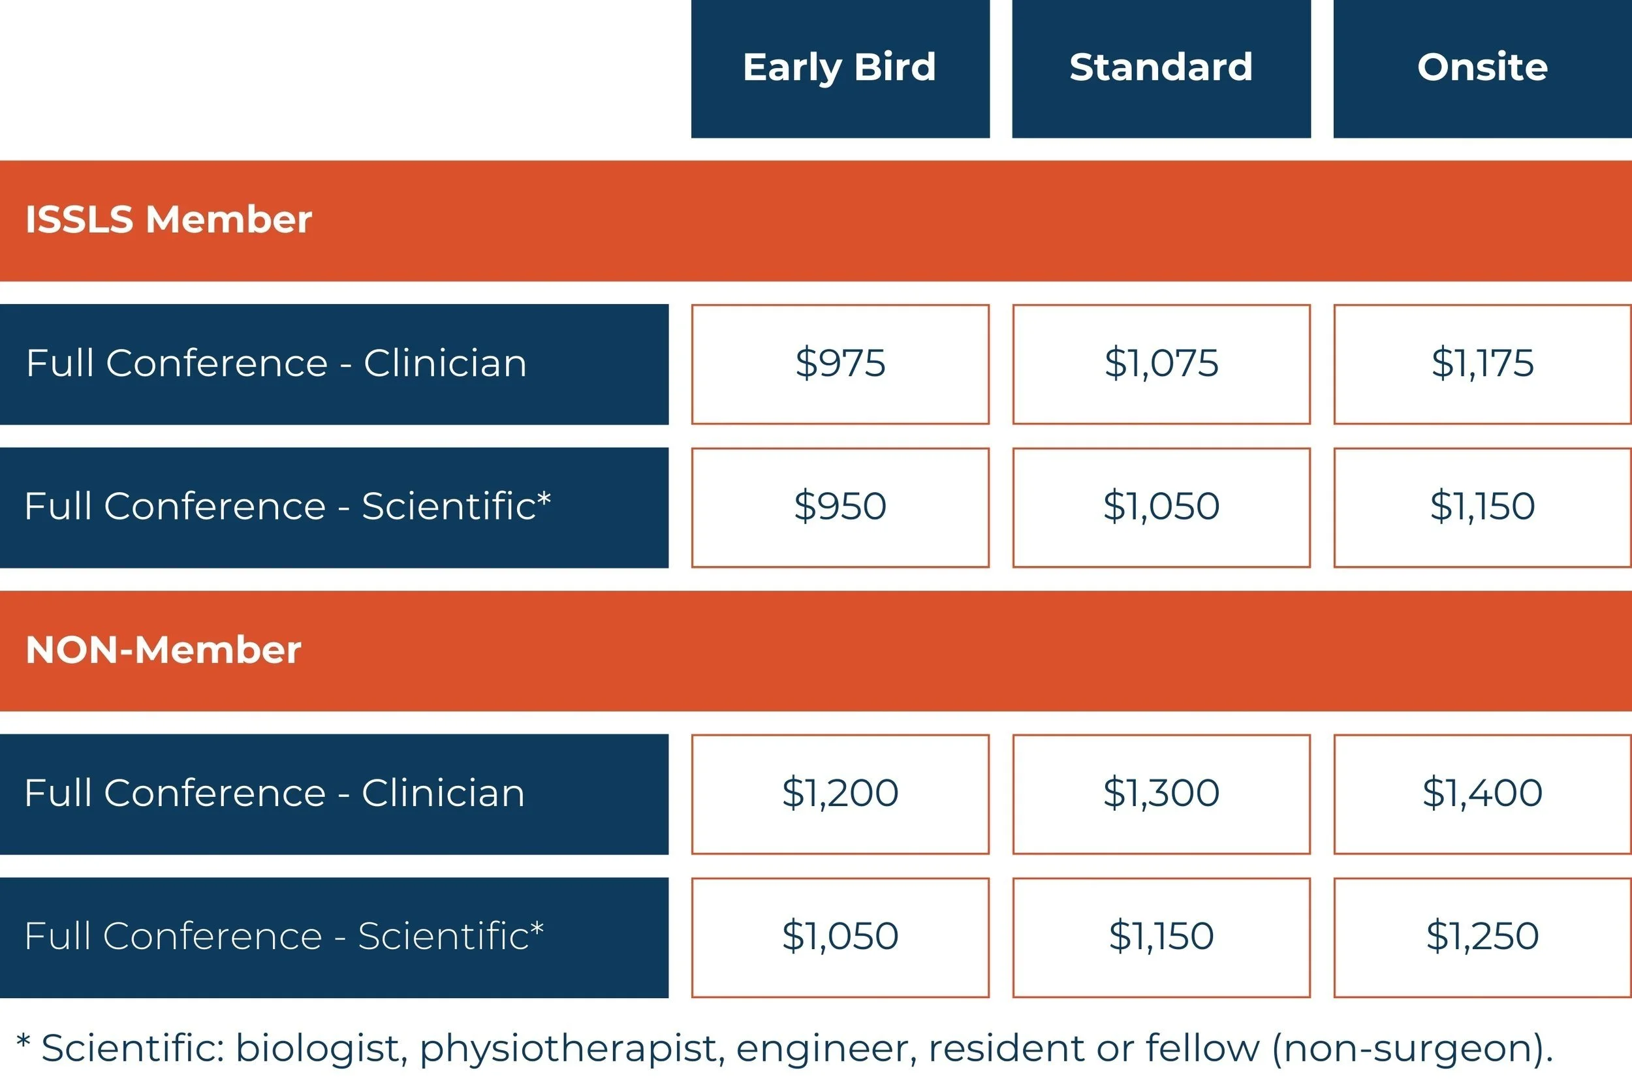
Task: Click the NON-Member section banner
Action: [815, 651]
